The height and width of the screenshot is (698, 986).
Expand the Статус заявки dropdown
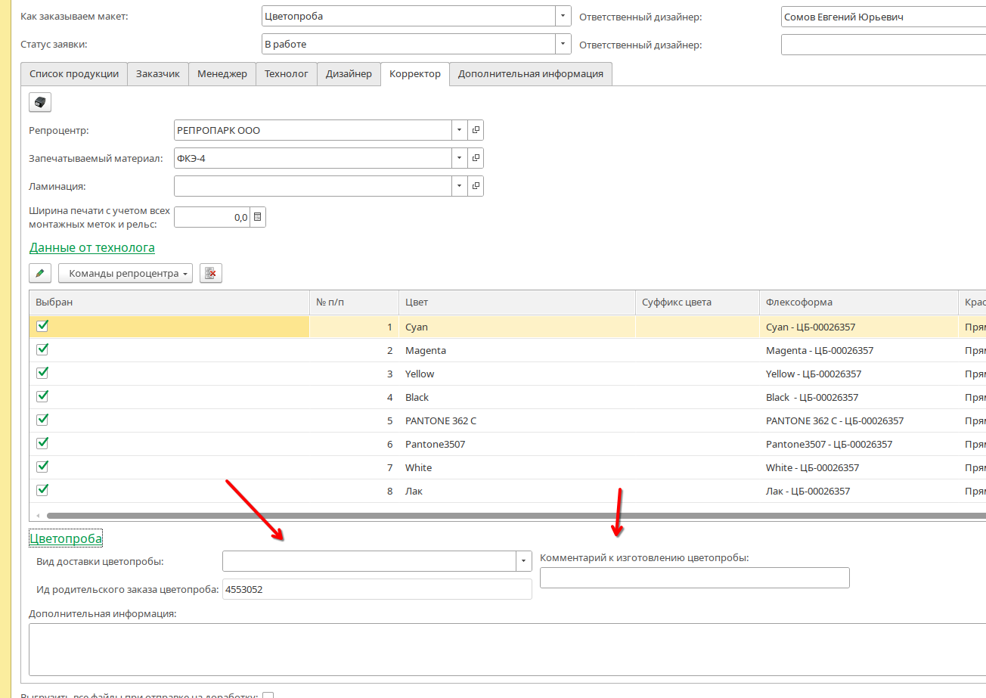pyautogui.click(x=563, y=44)
